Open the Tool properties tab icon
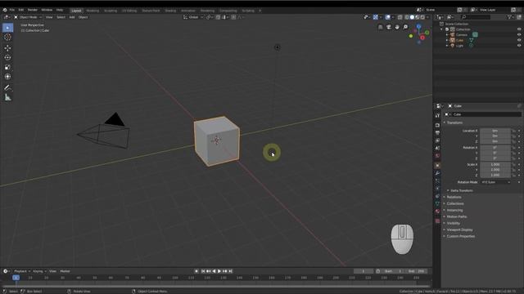The height and width of the screenshot is (294, 524). (437, 116)
